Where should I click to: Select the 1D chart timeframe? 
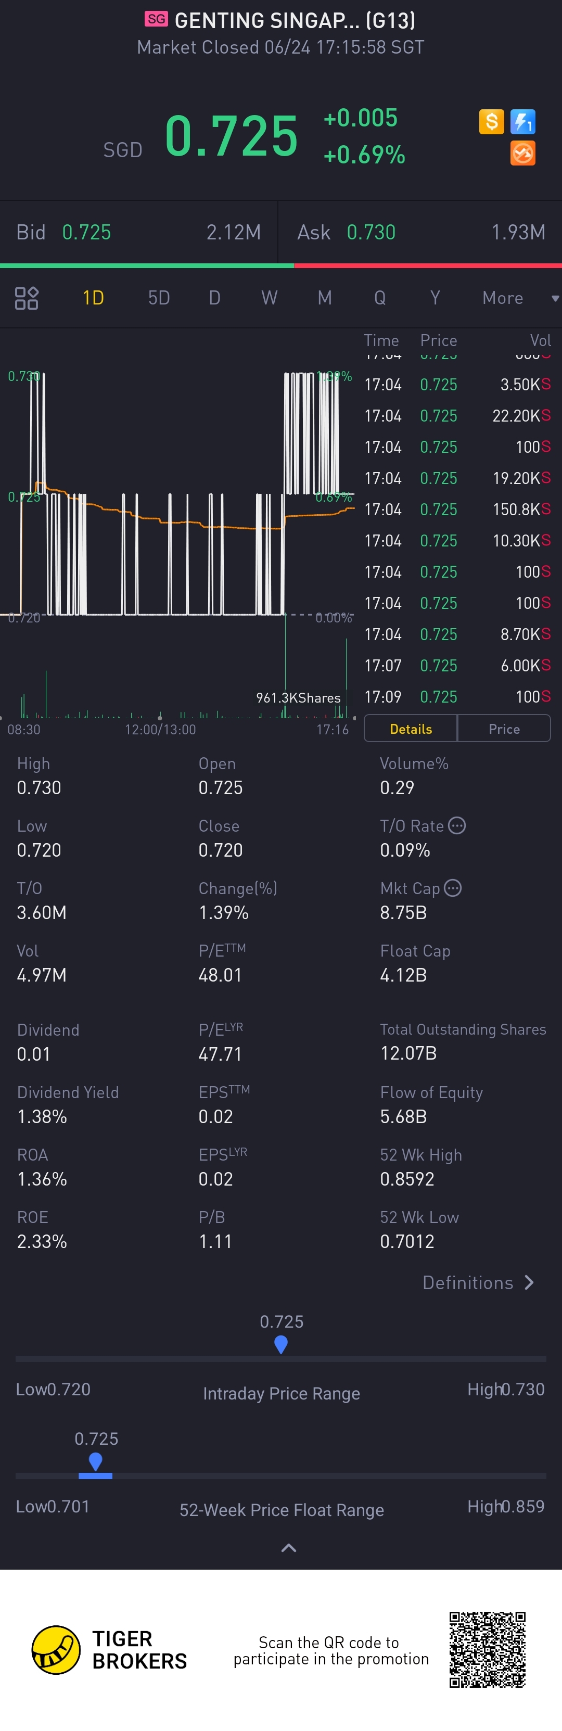click(x=93, y=298)
